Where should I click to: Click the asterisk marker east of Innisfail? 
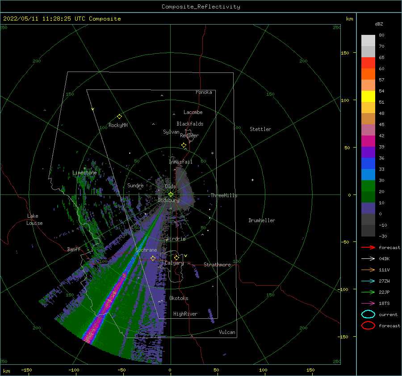click(212, 153)
